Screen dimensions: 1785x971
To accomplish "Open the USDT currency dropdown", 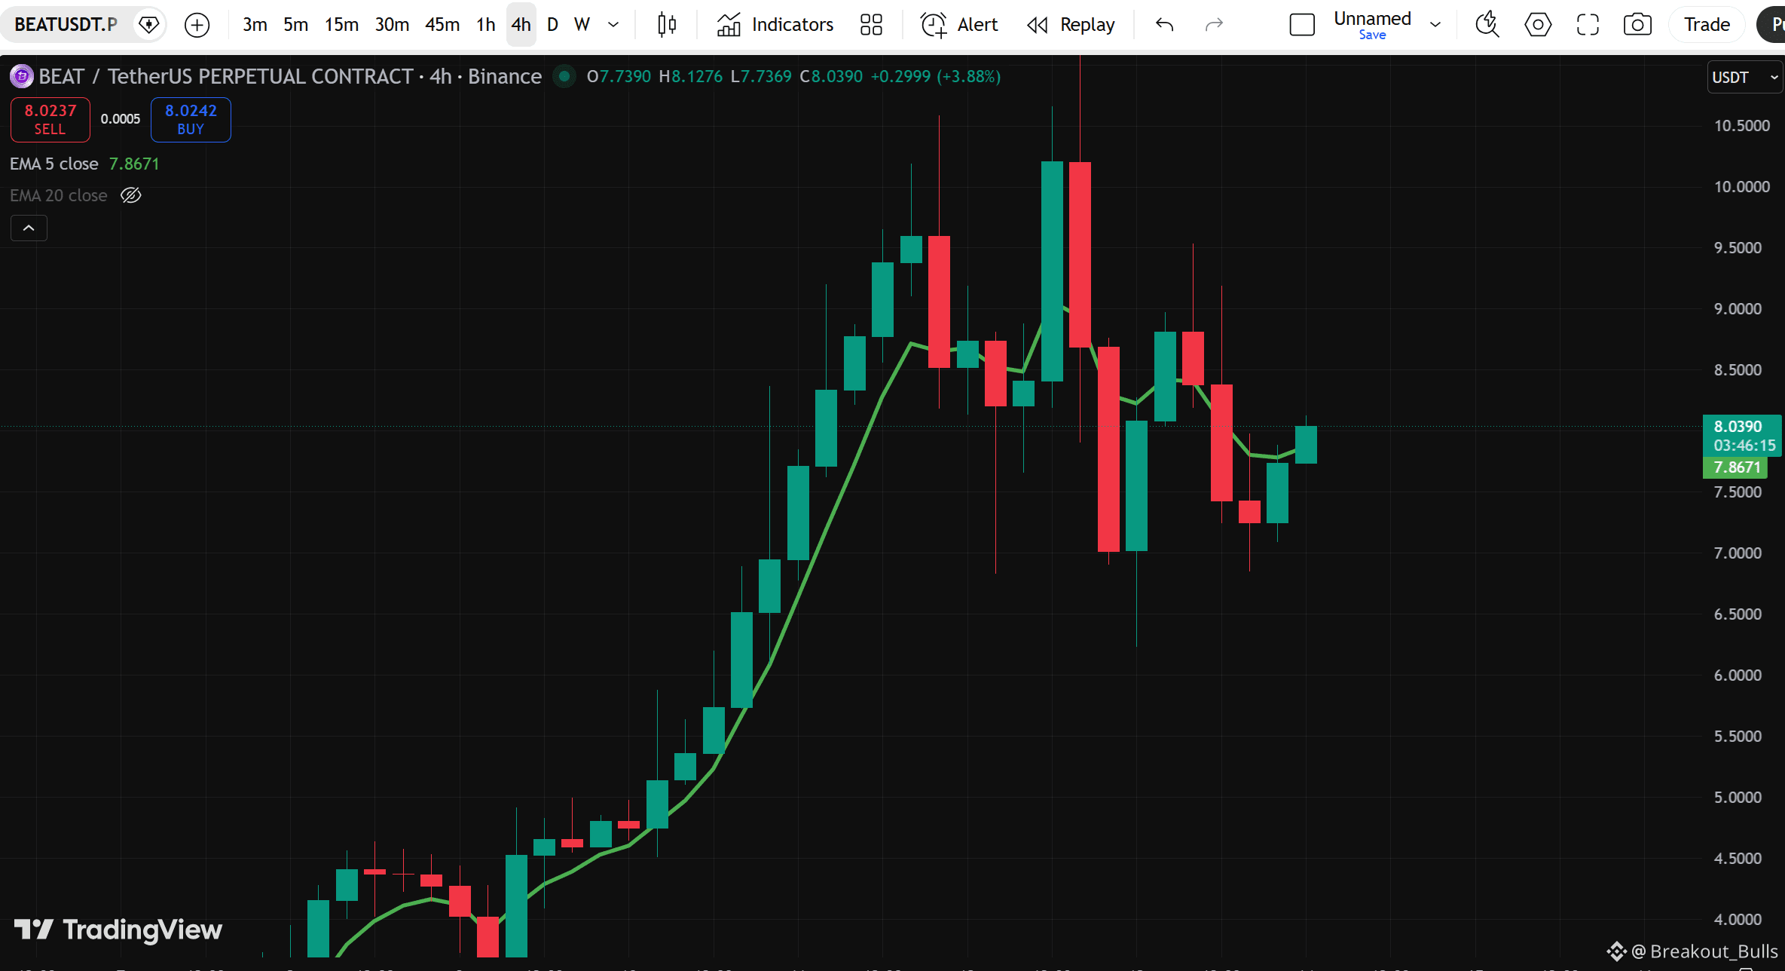I will (x=1744, y=77).
